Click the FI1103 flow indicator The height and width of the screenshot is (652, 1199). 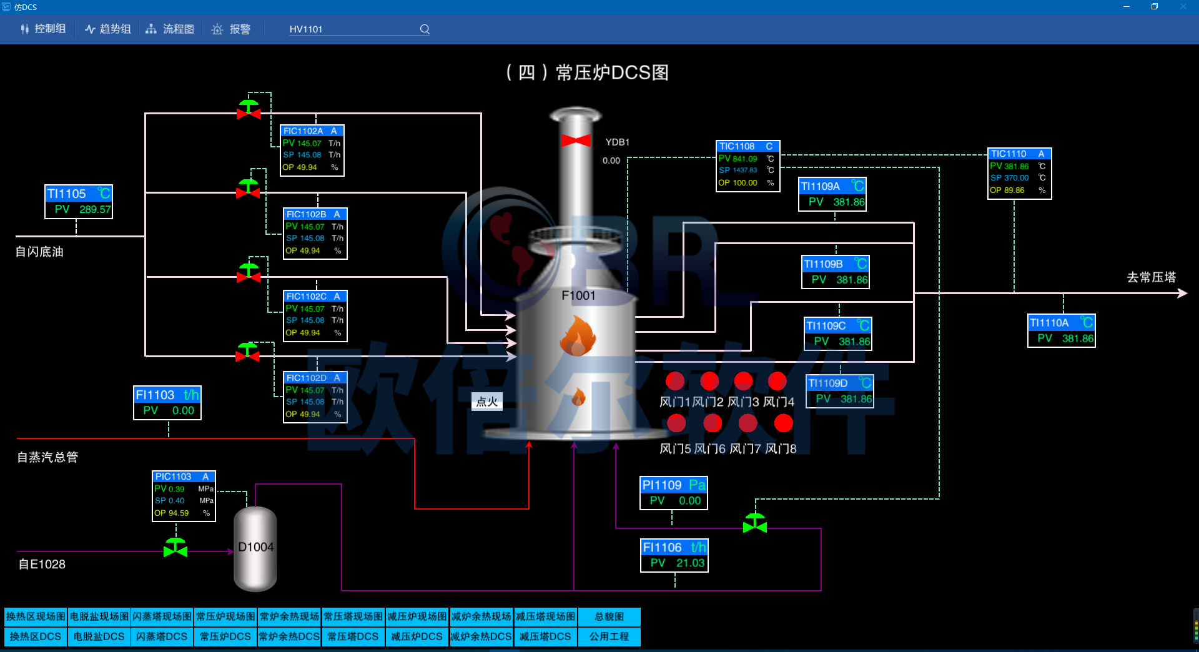(x=168, y=402)
